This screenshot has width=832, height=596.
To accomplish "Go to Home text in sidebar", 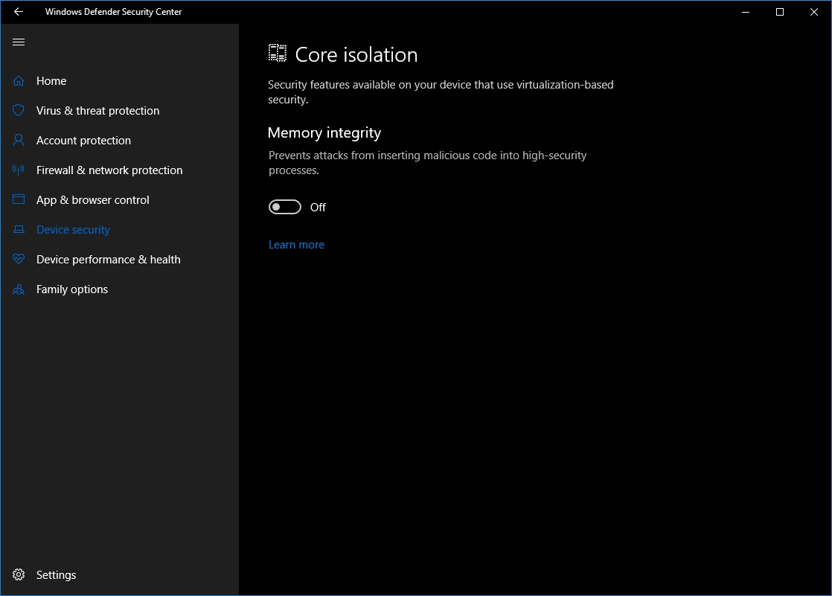I will [51, 81].
